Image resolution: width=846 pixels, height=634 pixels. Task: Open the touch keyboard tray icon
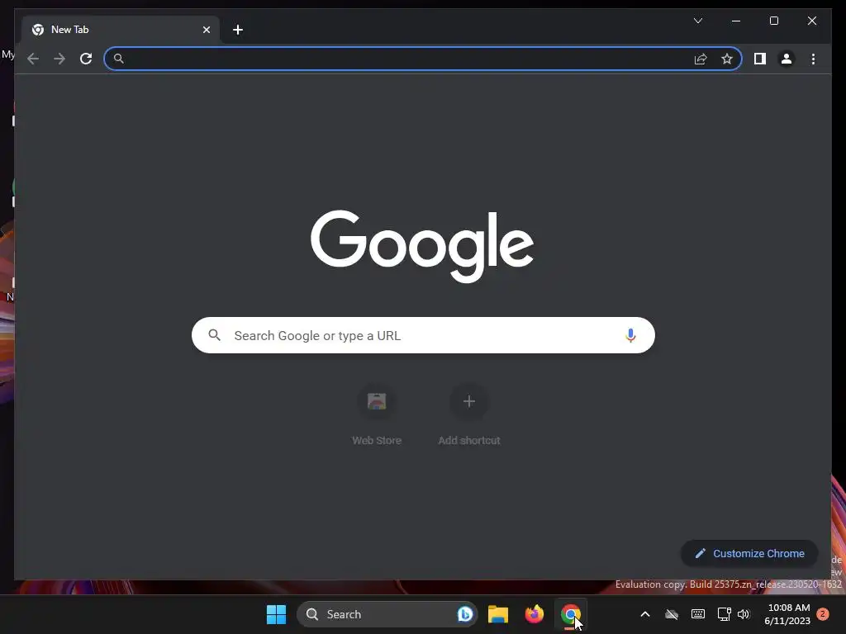pos(697,614)
